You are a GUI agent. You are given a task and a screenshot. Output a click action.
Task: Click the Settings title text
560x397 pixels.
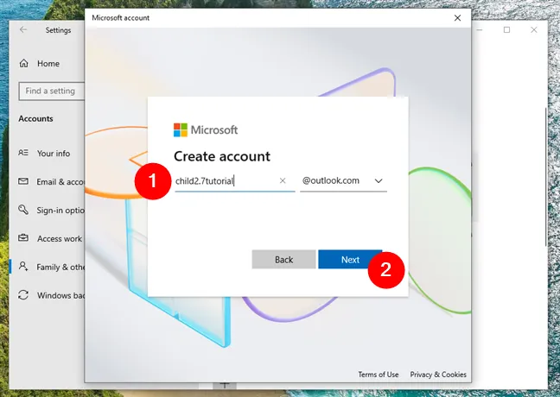58,30
